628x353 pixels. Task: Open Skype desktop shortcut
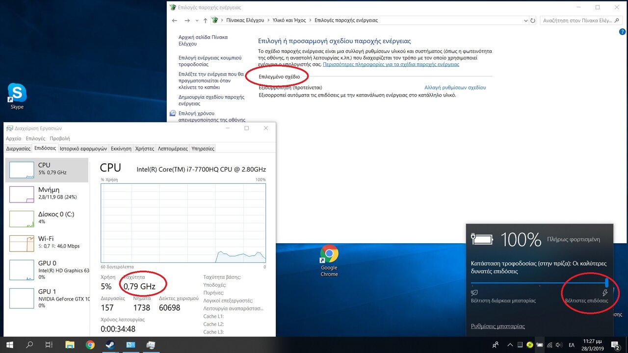[x=17, y=96]
